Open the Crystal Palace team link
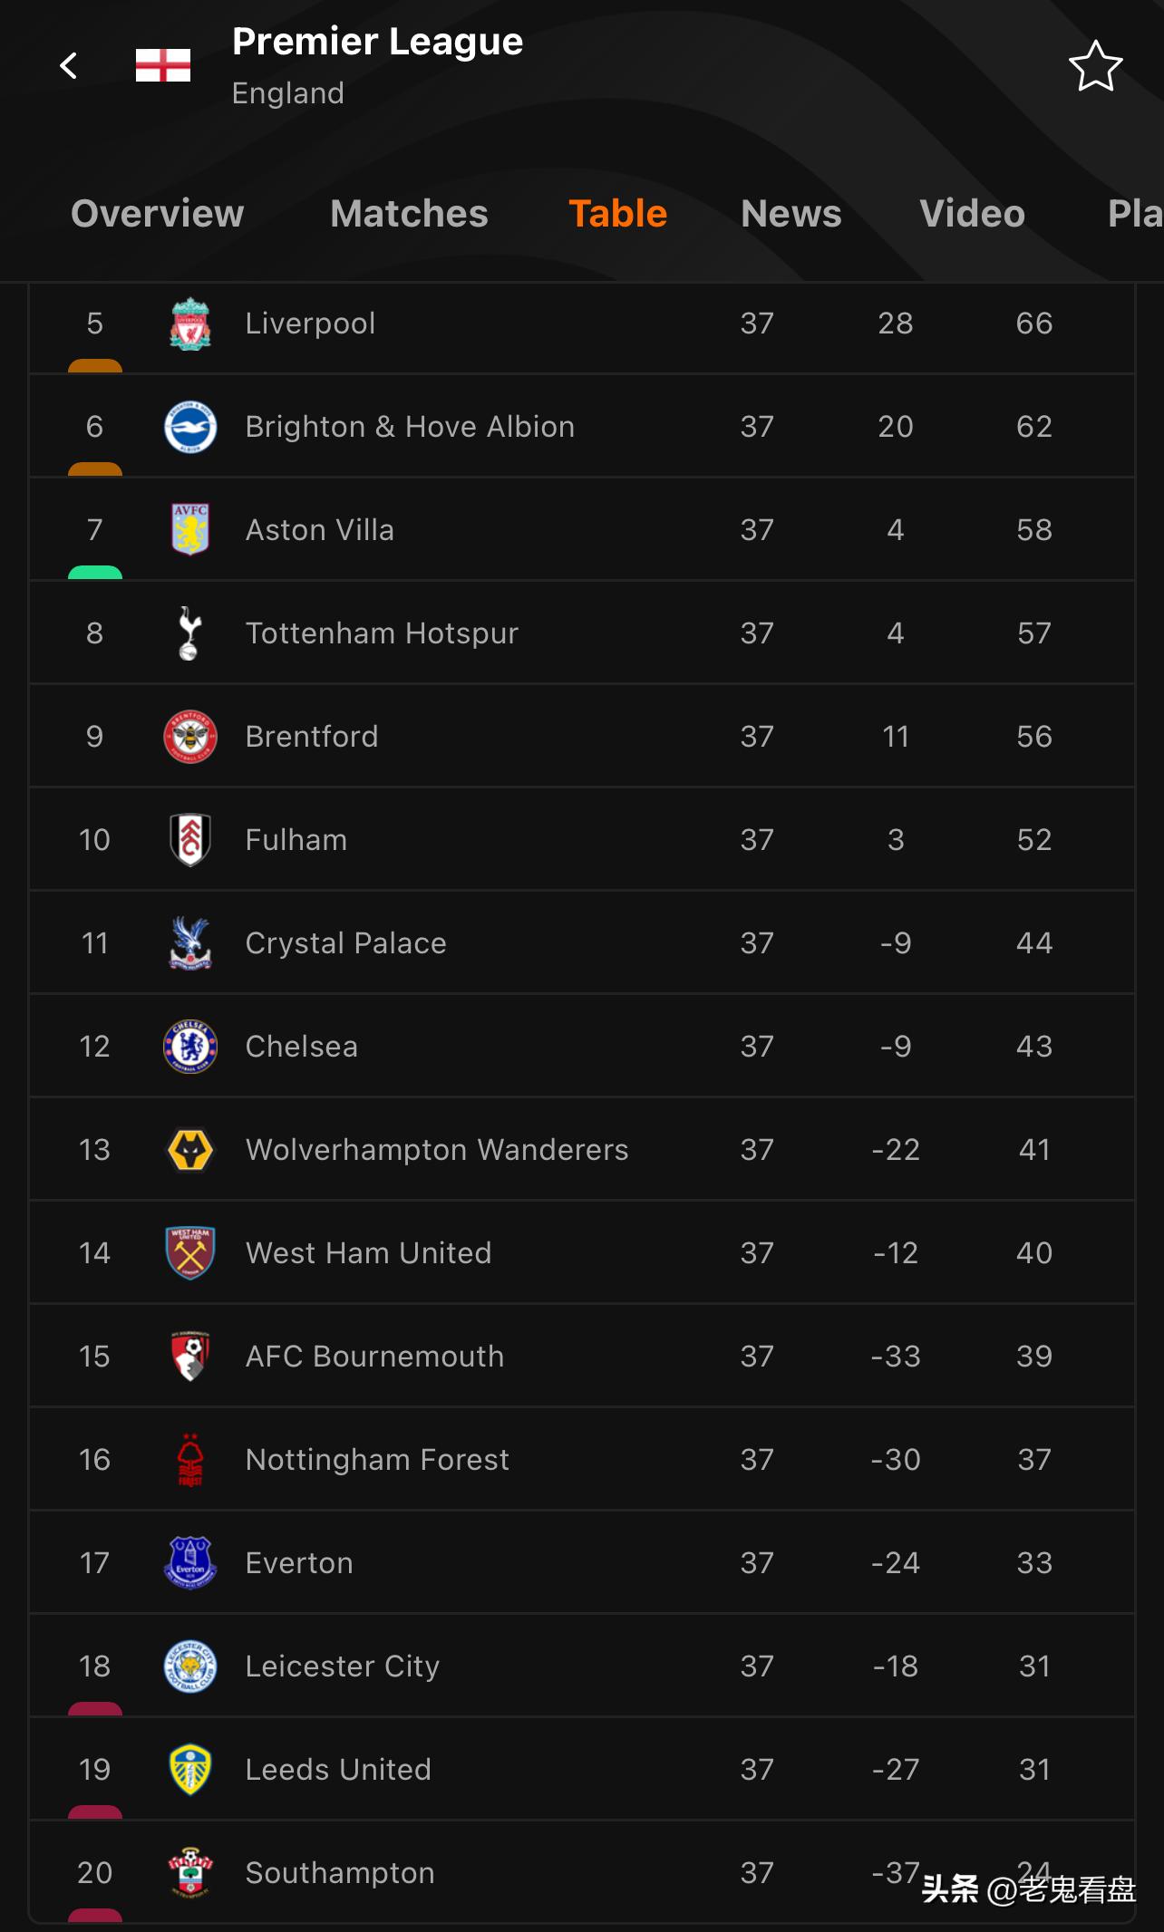 point(345,943)
